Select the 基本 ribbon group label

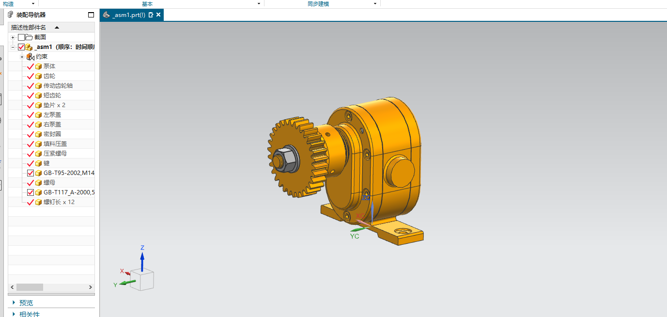coord(147,3)
